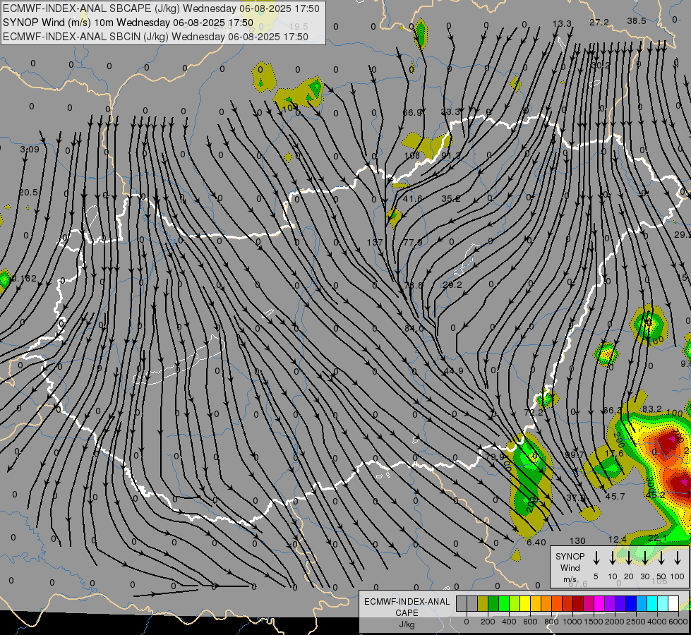This screenshot has height=635, width=691.
Task: Click the 41.6 value on the map
Action: click(x=412, y=199)
